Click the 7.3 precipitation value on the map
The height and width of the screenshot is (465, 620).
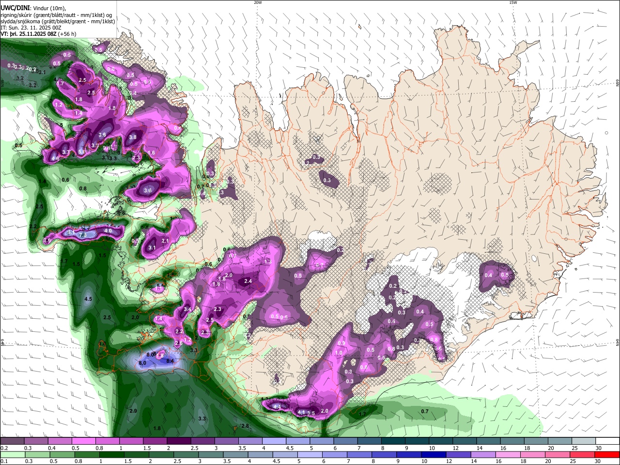point(83,235)
